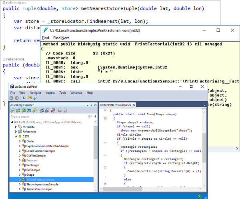Open the Navigate menu

pos(35,92)
